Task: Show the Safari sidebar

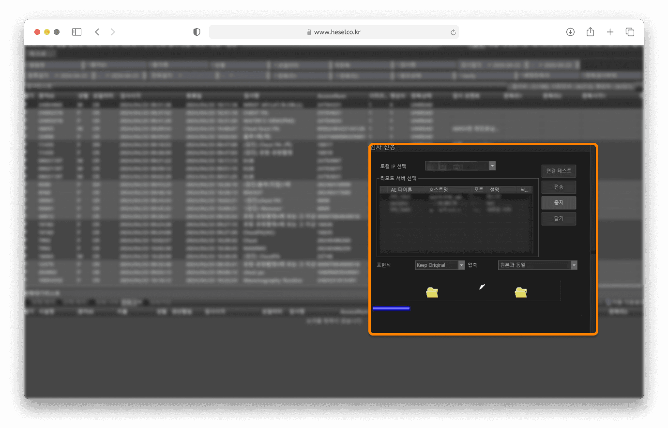Action: click(x=76, y=32)
